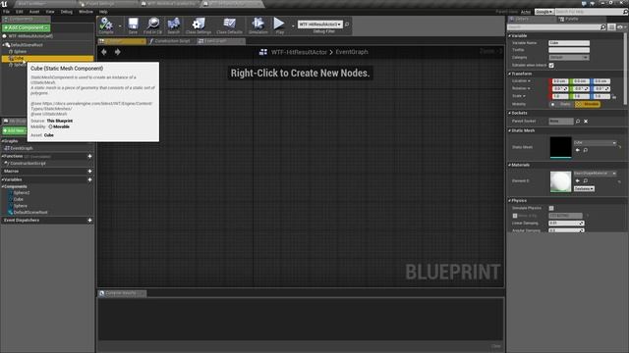Screen dimensions: 629x353
Task: Start Simulation
Action: tap(257, 25)
